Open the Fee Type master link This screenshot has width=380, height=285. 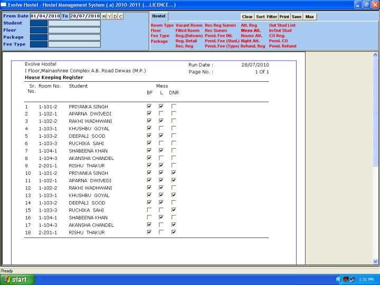pos(160,36)
